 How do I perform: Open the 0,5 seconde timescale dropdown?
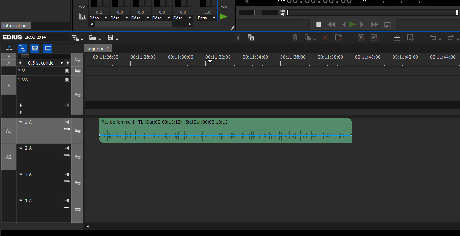click(x=62, y=63)
